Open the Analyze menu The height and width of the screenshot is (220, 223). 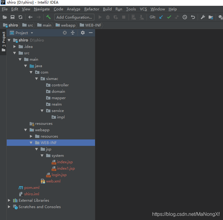point(74,9)
